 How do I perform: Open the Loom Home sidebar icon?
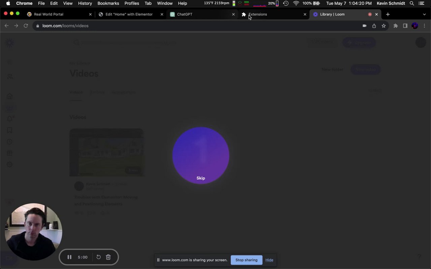[9, 96]
